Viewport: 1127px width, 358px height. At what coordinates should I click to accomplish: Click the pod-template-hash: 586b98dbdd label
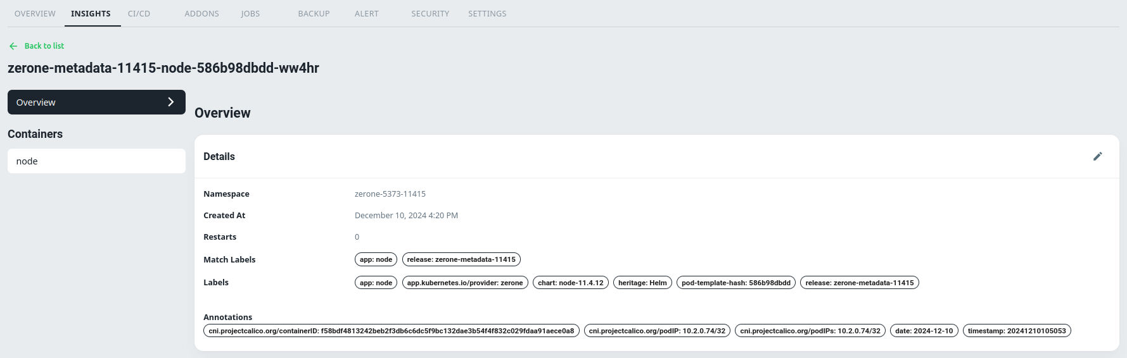click(x=736, y=283)
